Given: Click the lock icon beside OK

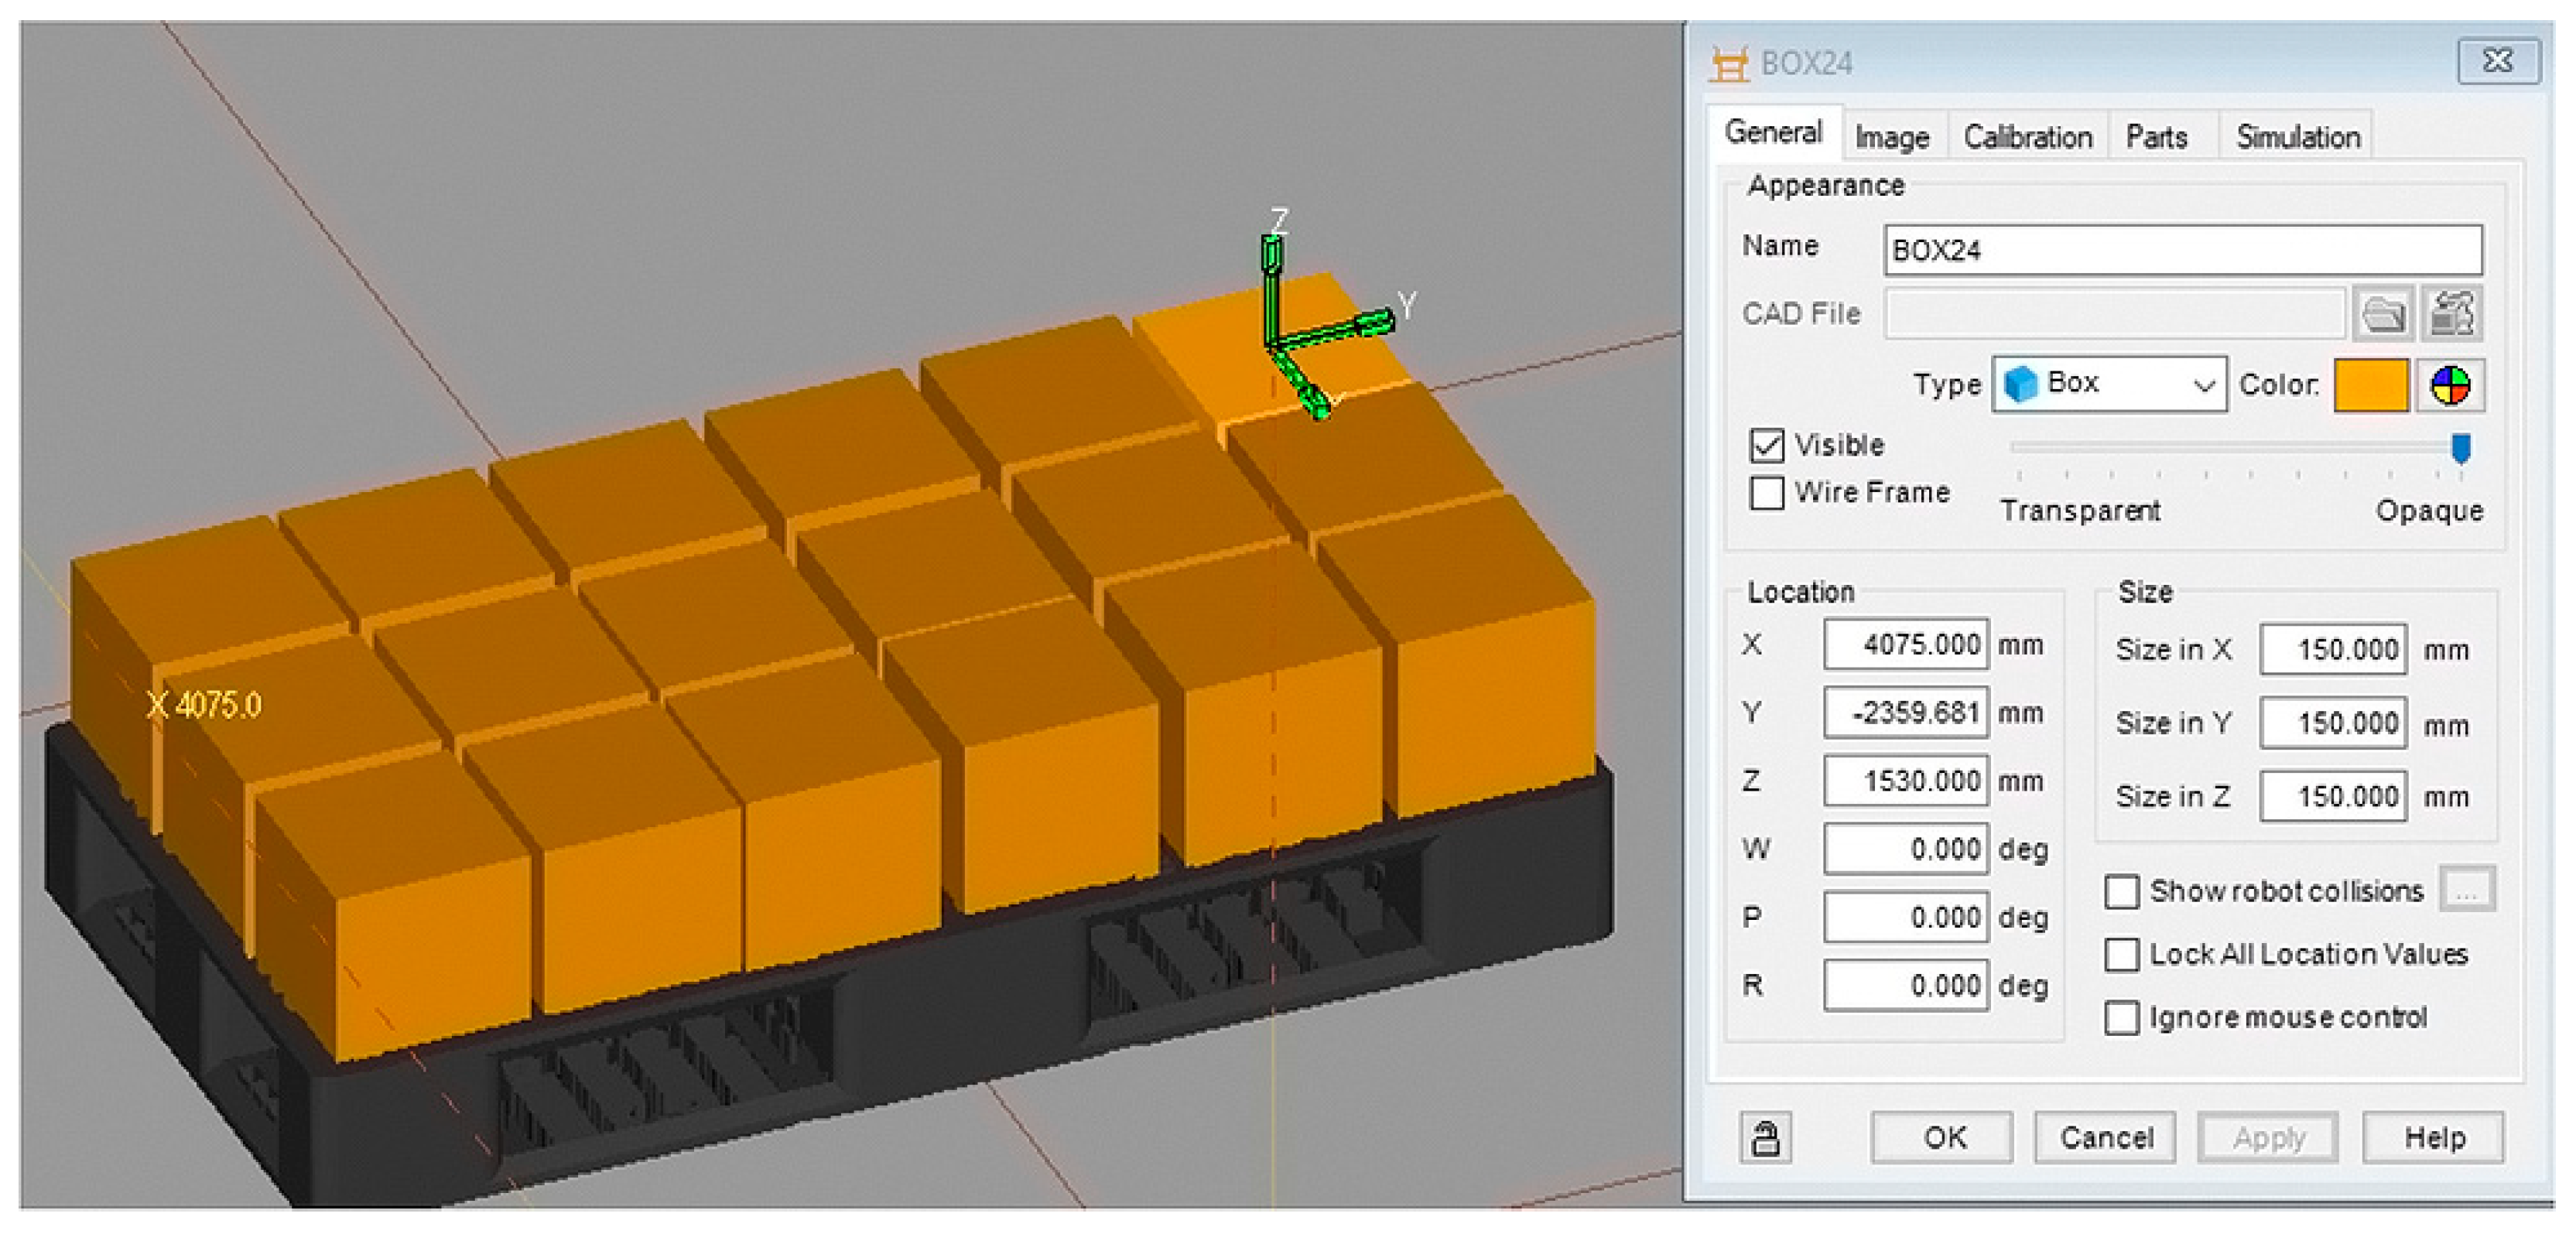Looking at the screenshot, I should point(1765,1137).
